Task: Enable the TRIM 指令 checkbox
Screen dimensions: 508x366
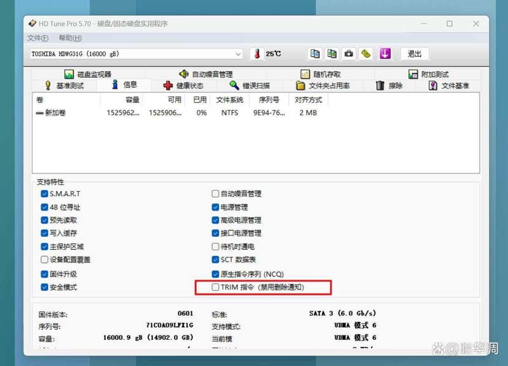Action: tap(216, 287)
